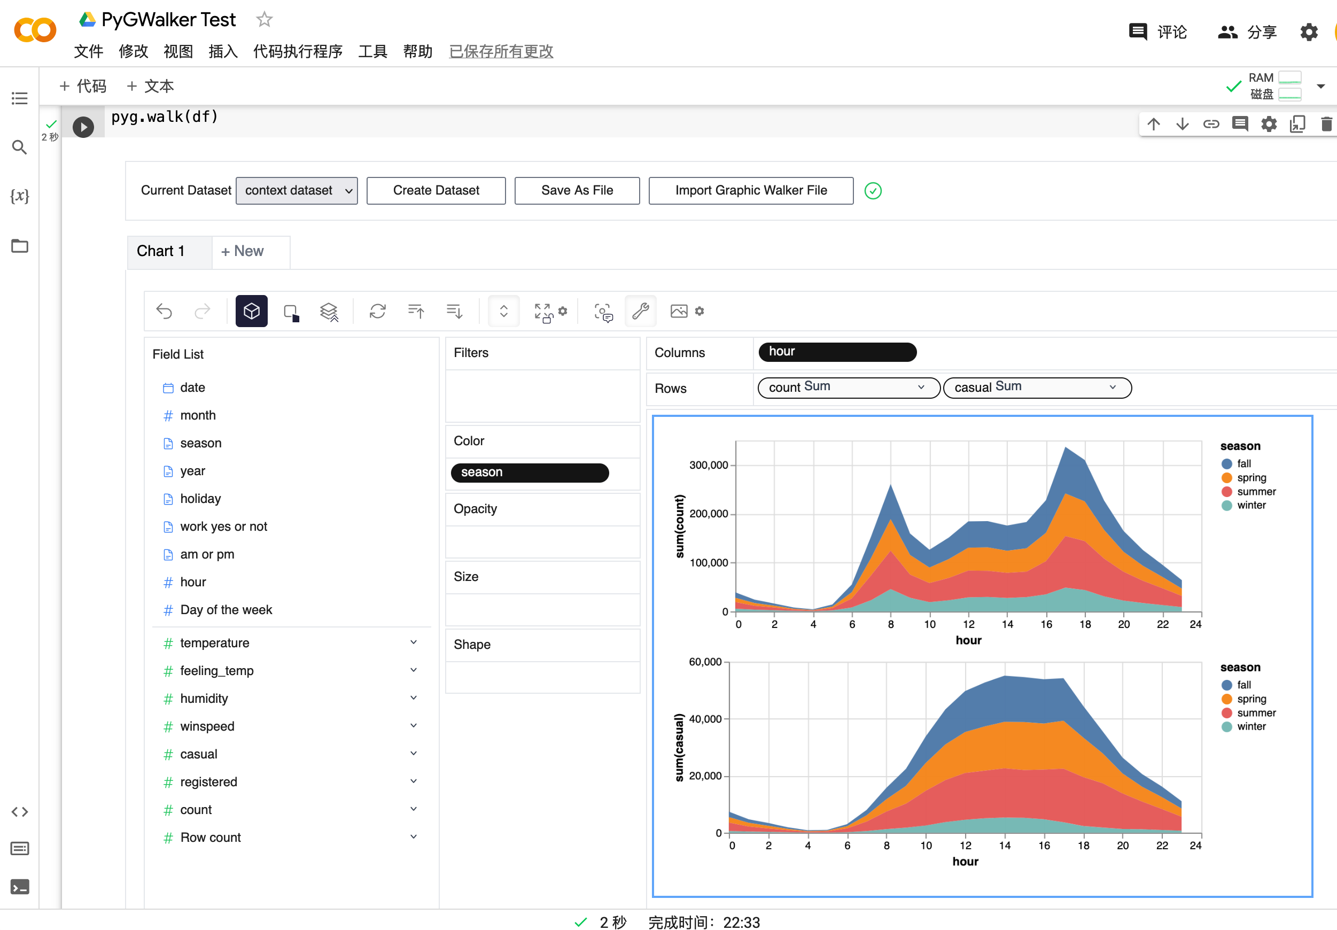Sort ascending using toolbar icon
The width and height of the screenshot is (1337, 930).
coord(416,312)
